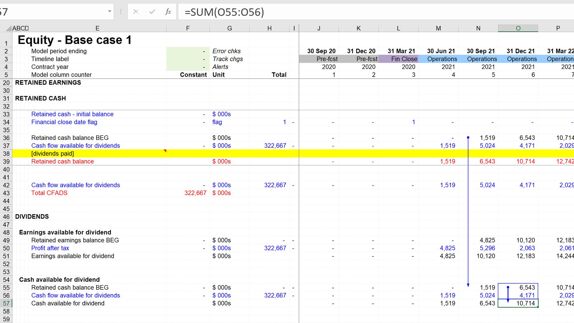Click the Enter checkmark icon in formula bar
The width and height of the screenshot is (574, 323).
click(x=152, y=12)
